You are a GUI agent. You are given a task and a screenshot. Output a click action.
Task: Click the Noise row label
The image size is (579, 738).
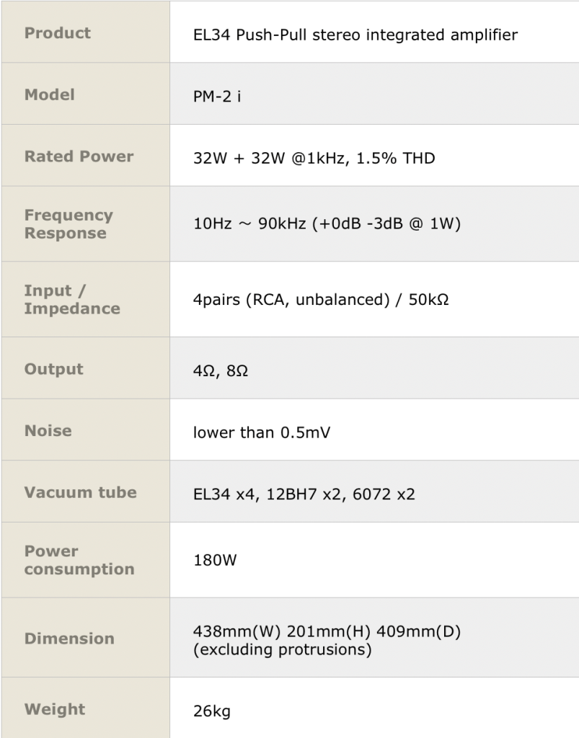pos(48,430)
